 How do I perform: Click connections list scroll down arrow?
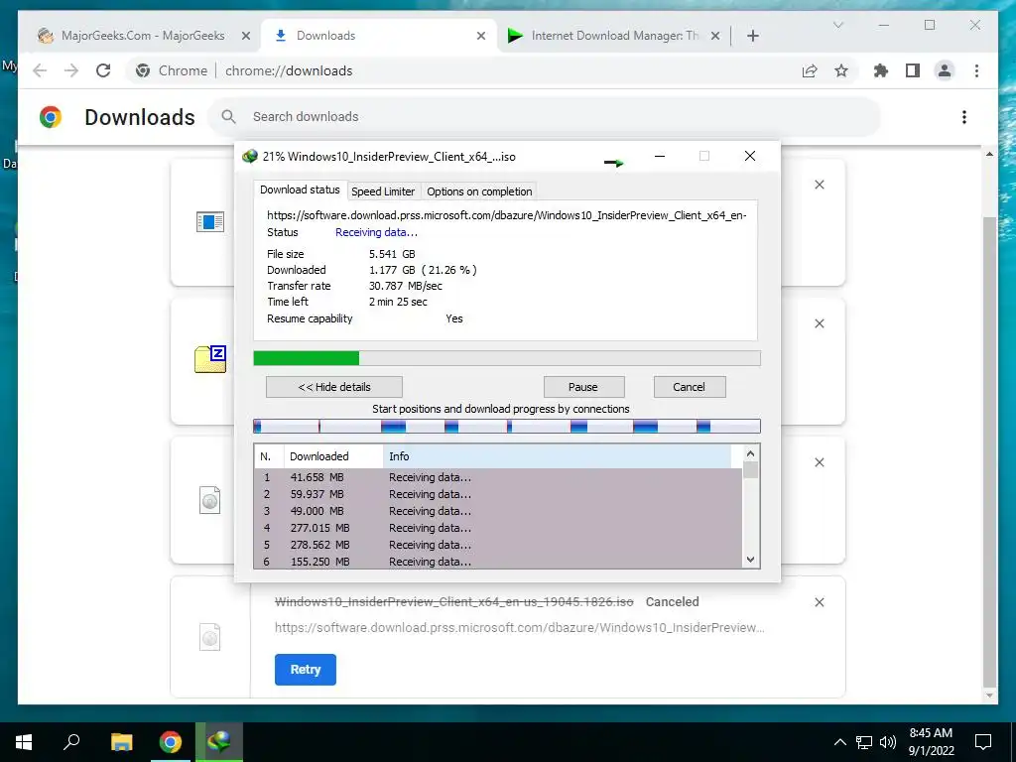[750, 560]
